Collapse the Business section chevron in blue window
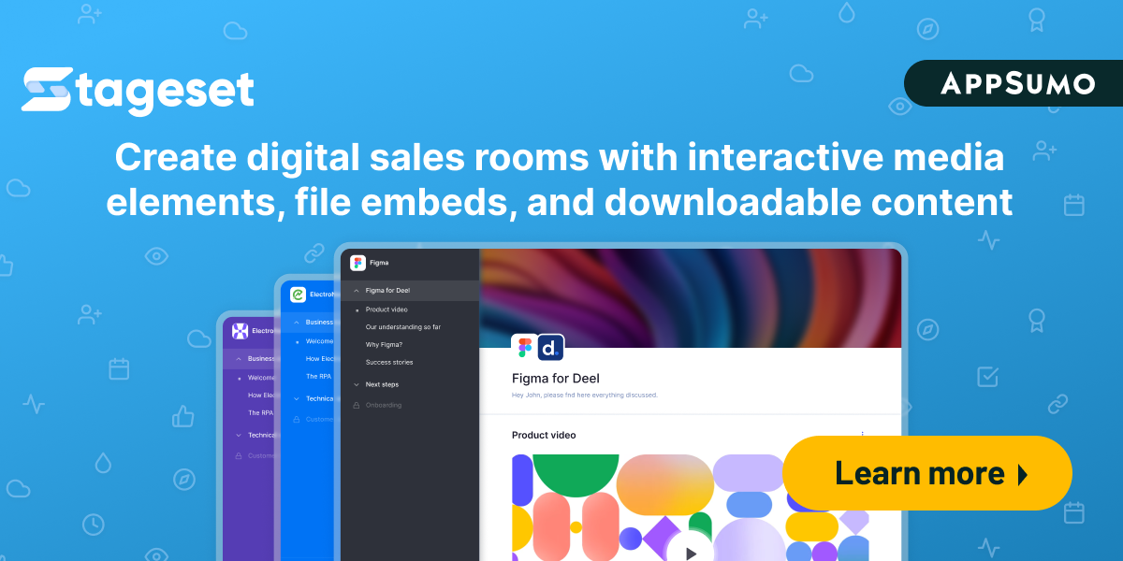The height and width of the screenshot is (561, 1123). [297, 322]
